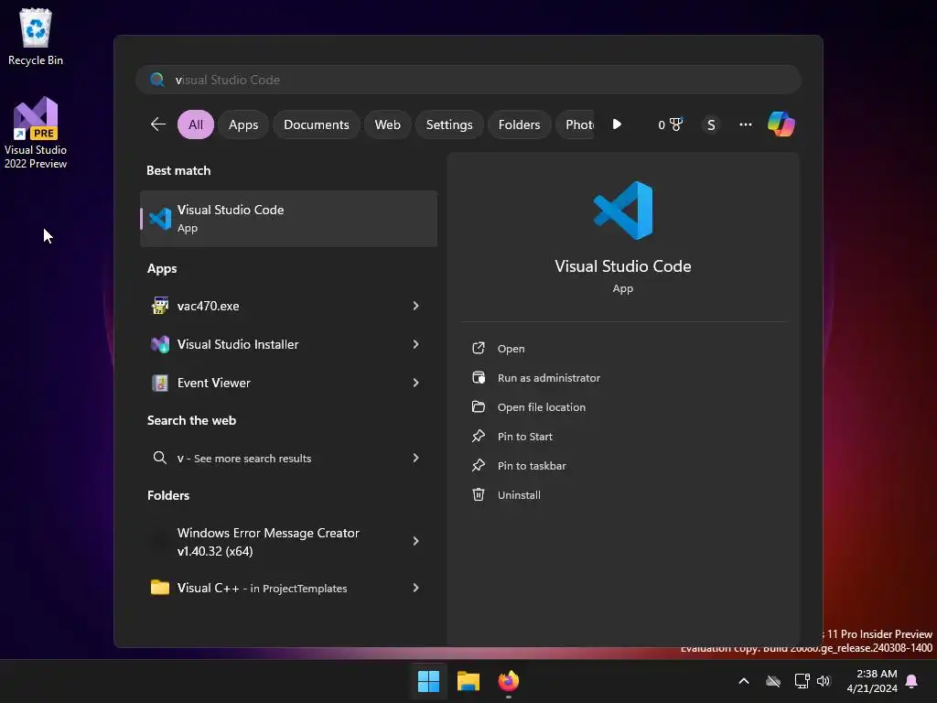Viewport: 937px width, 703px height.
Task: Open the rewards points trophy icon
Action: [x=670, y=124]
